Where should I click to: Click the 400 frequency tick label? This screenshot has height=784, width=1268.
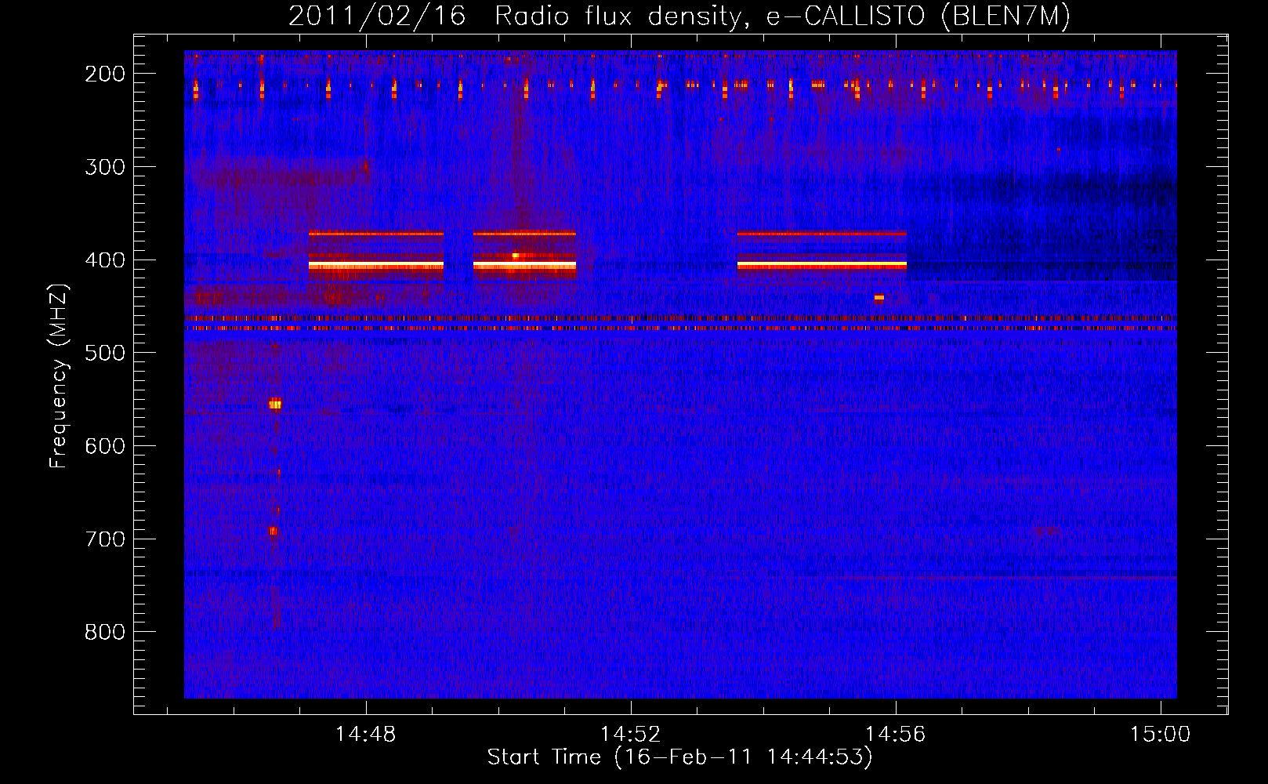tap(105, 260)
